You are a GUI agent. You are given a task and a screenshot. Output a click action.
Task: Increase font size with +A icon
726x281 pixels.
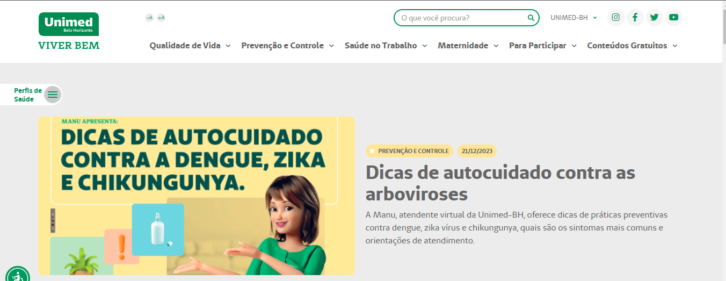[161, 18]
